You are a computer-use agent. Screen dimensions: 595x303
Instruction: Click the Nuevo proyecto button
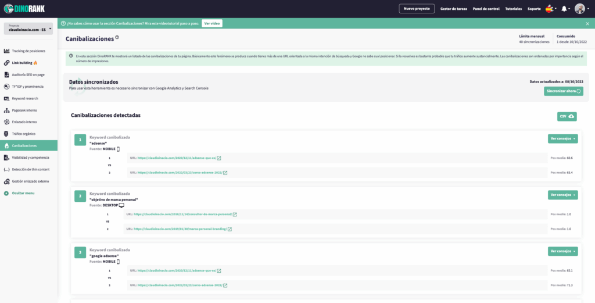(x=417, y=9)
